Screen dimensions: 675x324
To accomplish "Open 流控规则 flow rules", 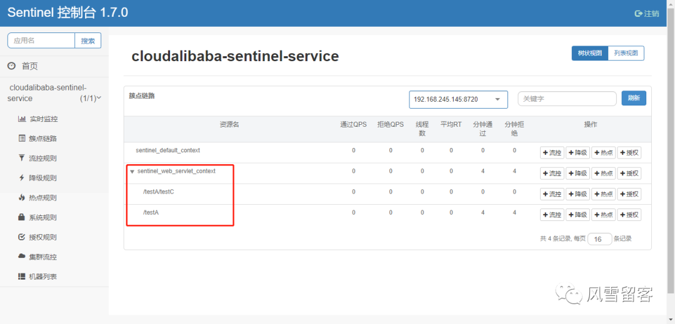I will coord(38,158).
